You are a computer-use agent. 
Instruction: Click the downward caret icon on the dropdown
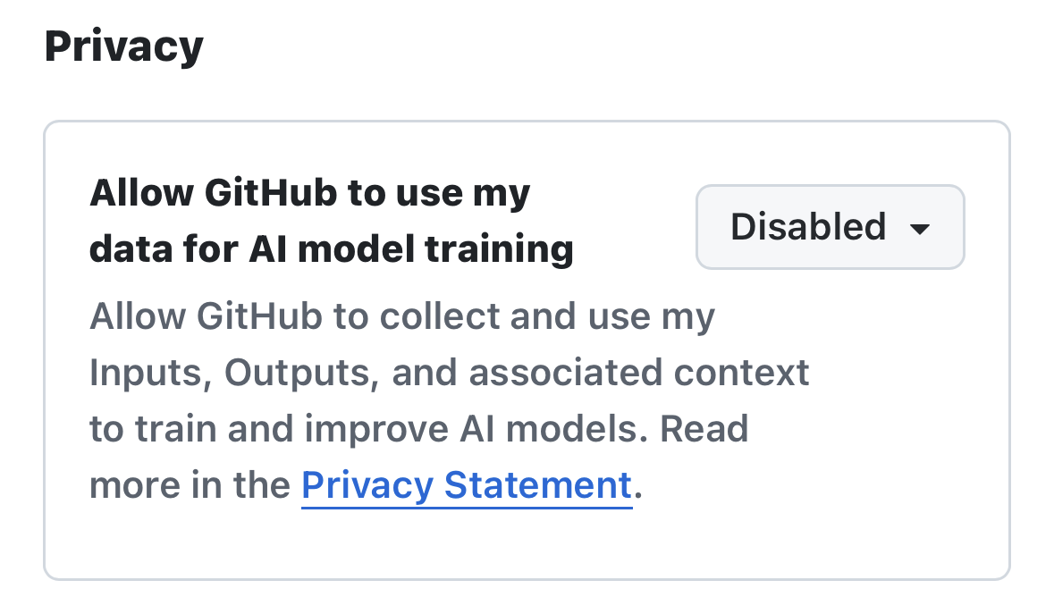click(920, 230)
